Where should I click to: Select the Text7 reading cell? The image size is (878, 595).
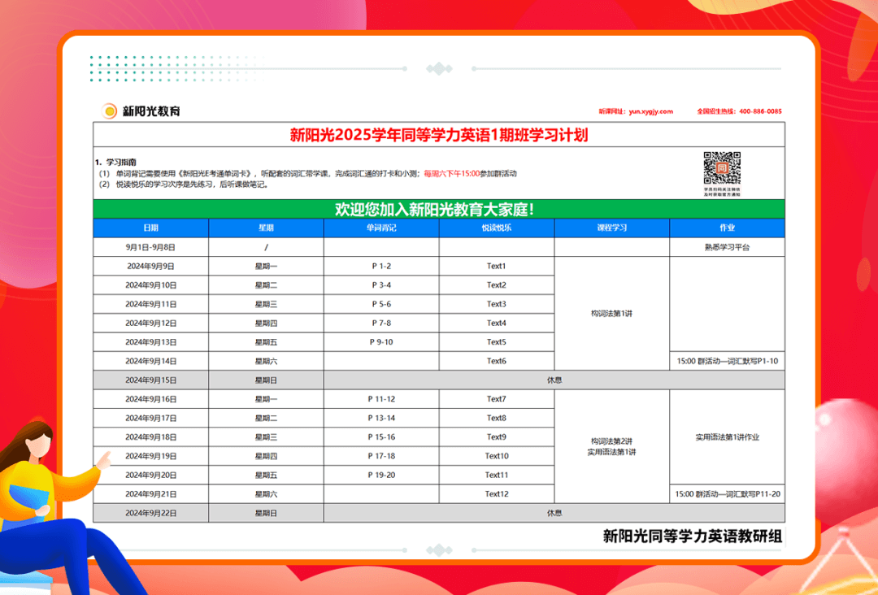point(497,399)
